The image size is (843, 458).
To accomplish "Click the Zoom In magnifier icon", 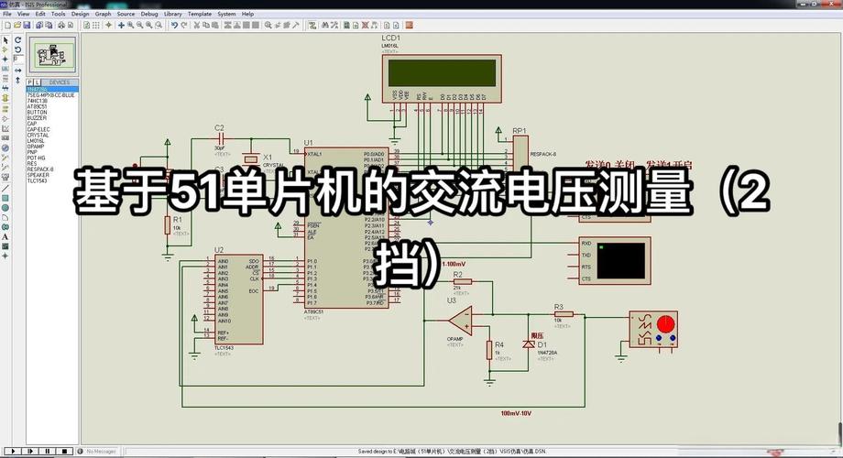I will coord(131,26).
